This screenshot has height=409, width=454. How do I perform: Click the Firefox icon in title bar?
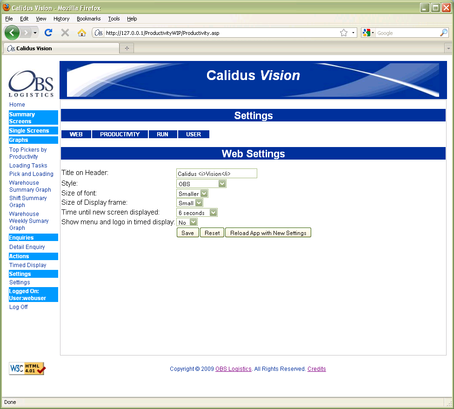pos(7,7)
